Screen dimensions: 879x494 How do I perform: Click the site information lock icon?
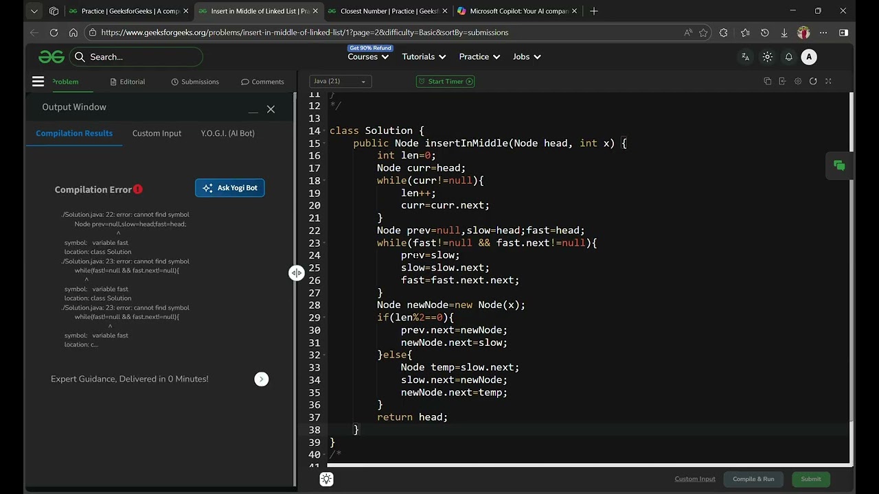93,32
